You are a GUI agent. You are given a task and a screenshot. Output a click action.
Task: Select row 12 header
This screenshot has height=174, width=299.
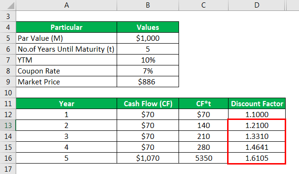(8, 115)
